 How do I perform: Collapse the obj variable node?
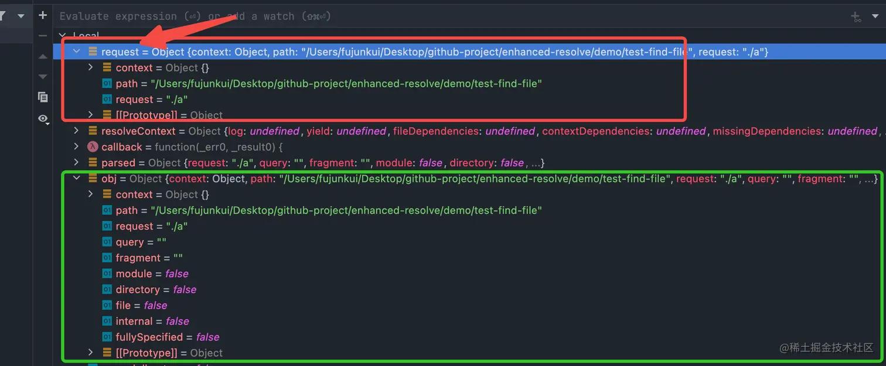click(x=77, y=179)
